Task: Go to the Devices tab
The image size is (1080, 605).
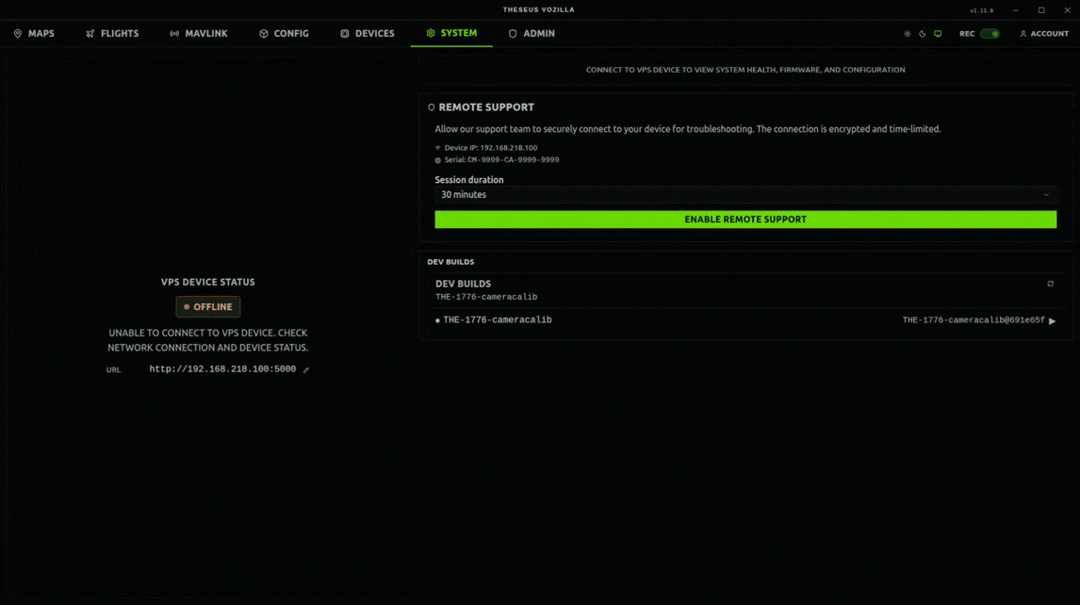Action: 367,34
